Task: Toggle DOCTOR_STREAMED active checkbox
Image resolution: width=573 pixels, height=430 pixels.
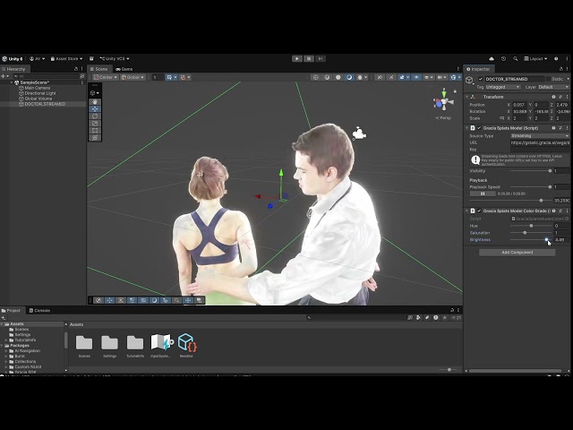Action: 481,79
